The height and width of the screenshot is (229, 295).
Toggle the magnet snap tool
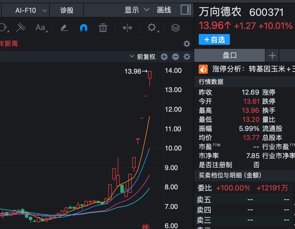(84, 28)
